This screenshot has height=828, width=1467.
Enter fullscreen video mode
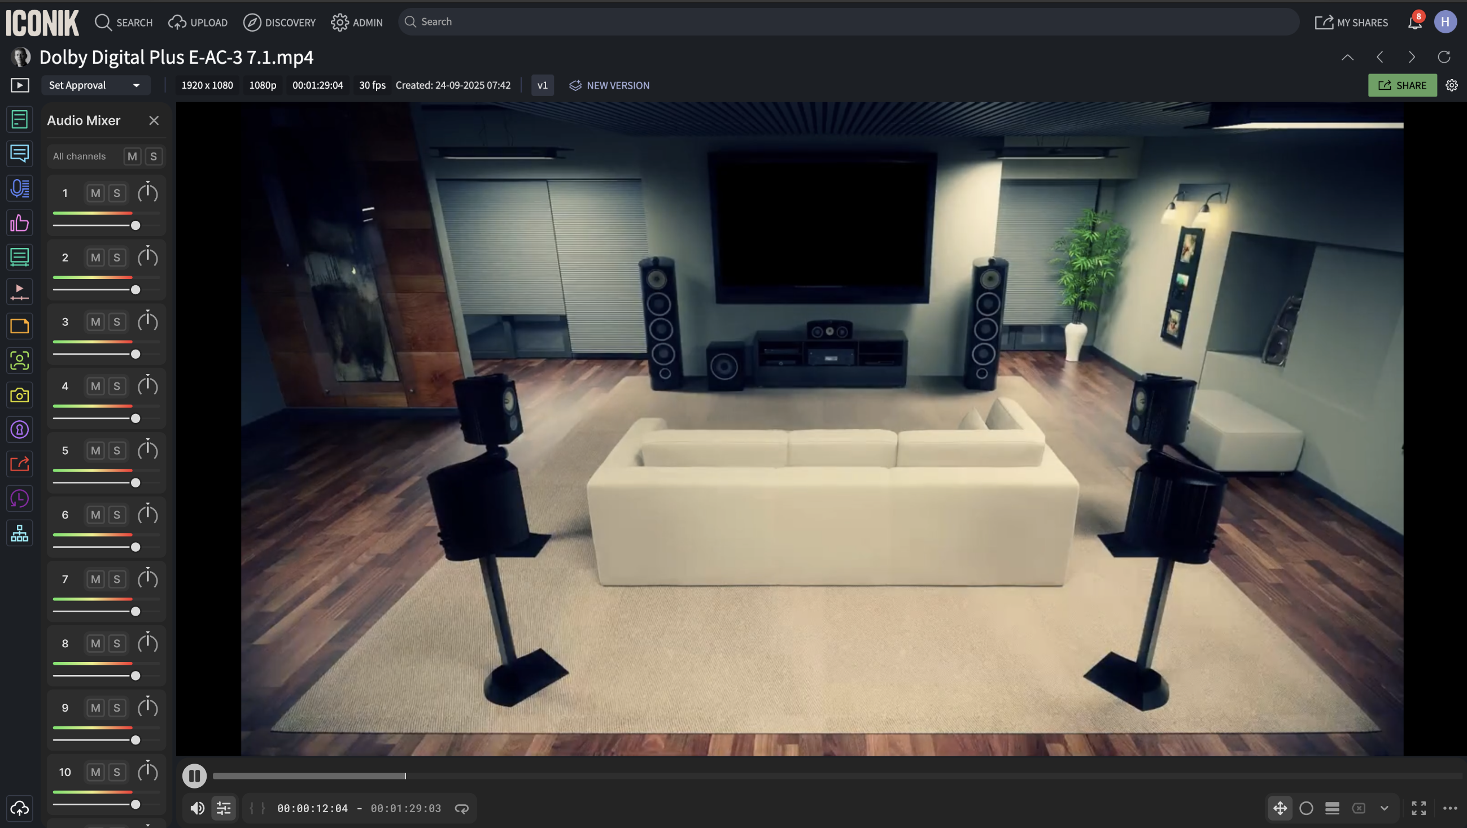click(1418, 808)
